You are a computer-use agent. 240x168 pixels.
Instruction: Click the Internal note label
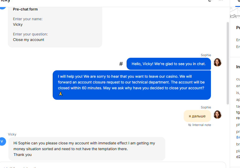pos(201,125)
